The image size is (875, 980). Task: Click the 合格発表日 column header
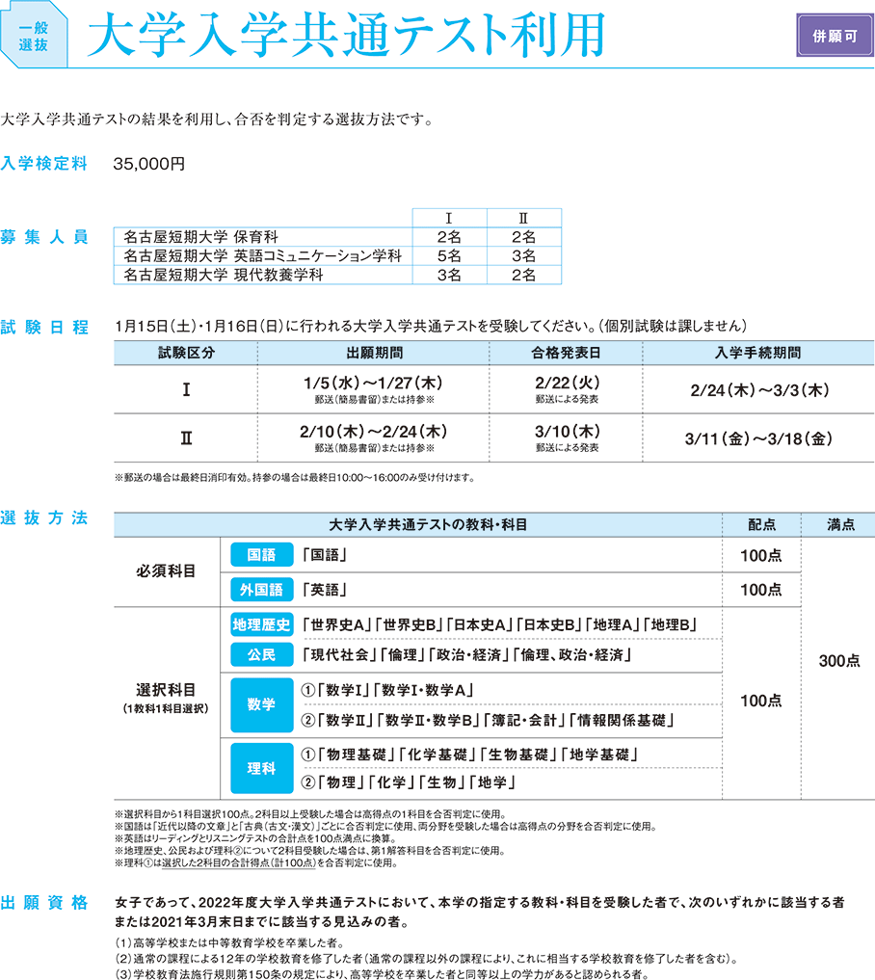tap(566, 353)
